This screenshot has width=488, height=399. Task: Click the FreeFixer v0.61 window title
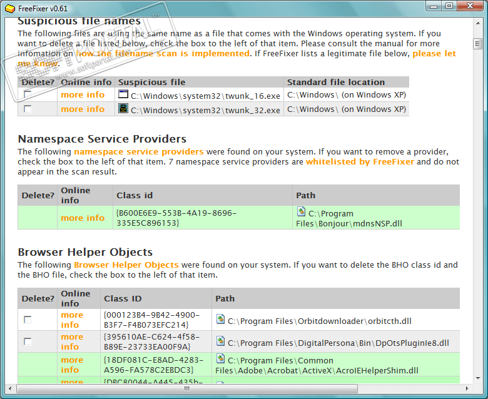point(43,8)
